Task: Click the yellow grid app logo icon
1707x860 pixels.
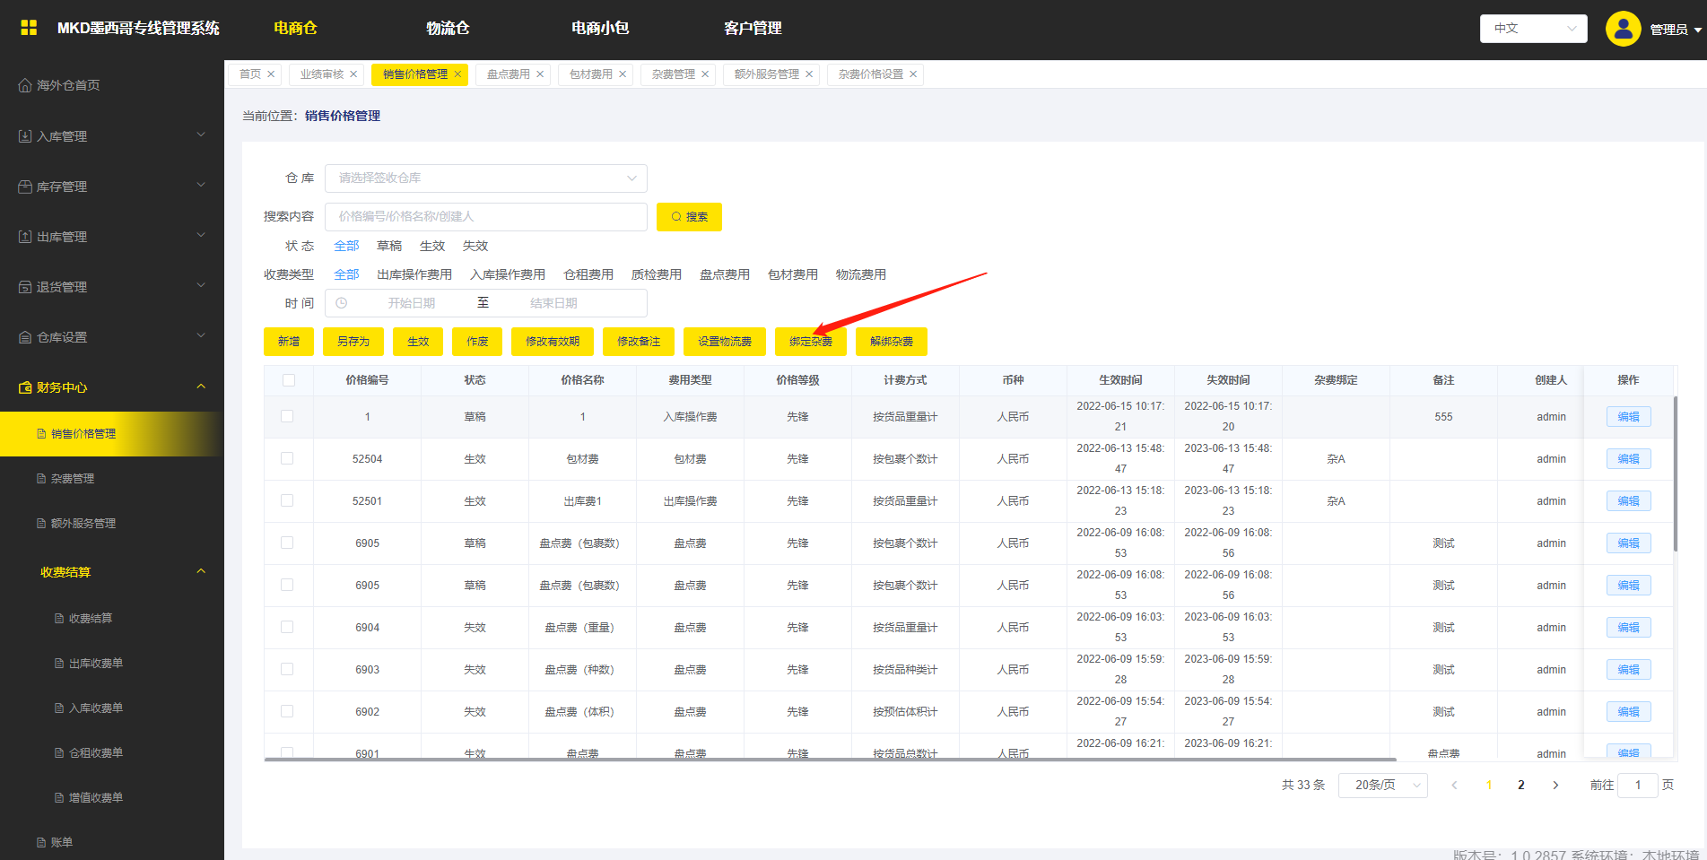Action: 29,28
